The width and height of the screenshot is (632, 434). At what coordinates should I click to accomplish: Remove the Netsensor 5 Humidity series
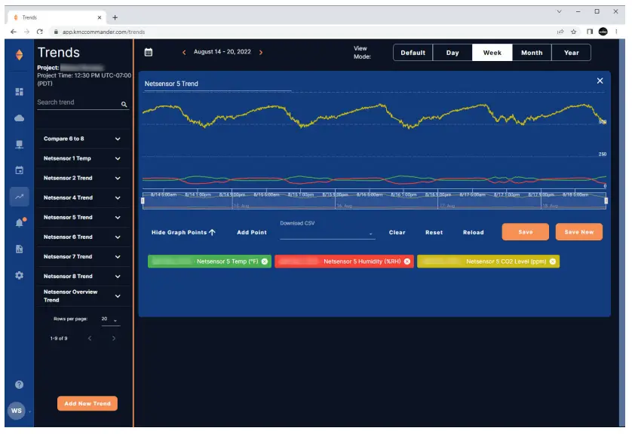coord(407,261)
